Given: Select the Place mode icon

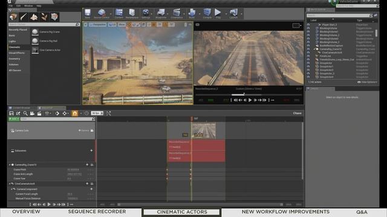Looking at the screenshot, I should [x=13, y=17].
